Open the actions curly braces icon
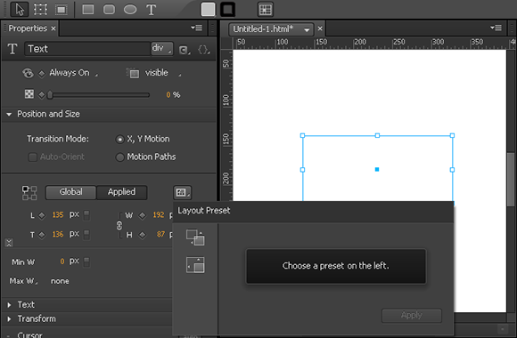 click(x=203, y=50)
